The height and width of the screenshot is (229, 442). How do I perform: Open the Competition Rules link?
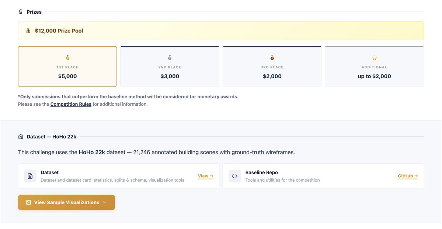(x=71, y=104)
